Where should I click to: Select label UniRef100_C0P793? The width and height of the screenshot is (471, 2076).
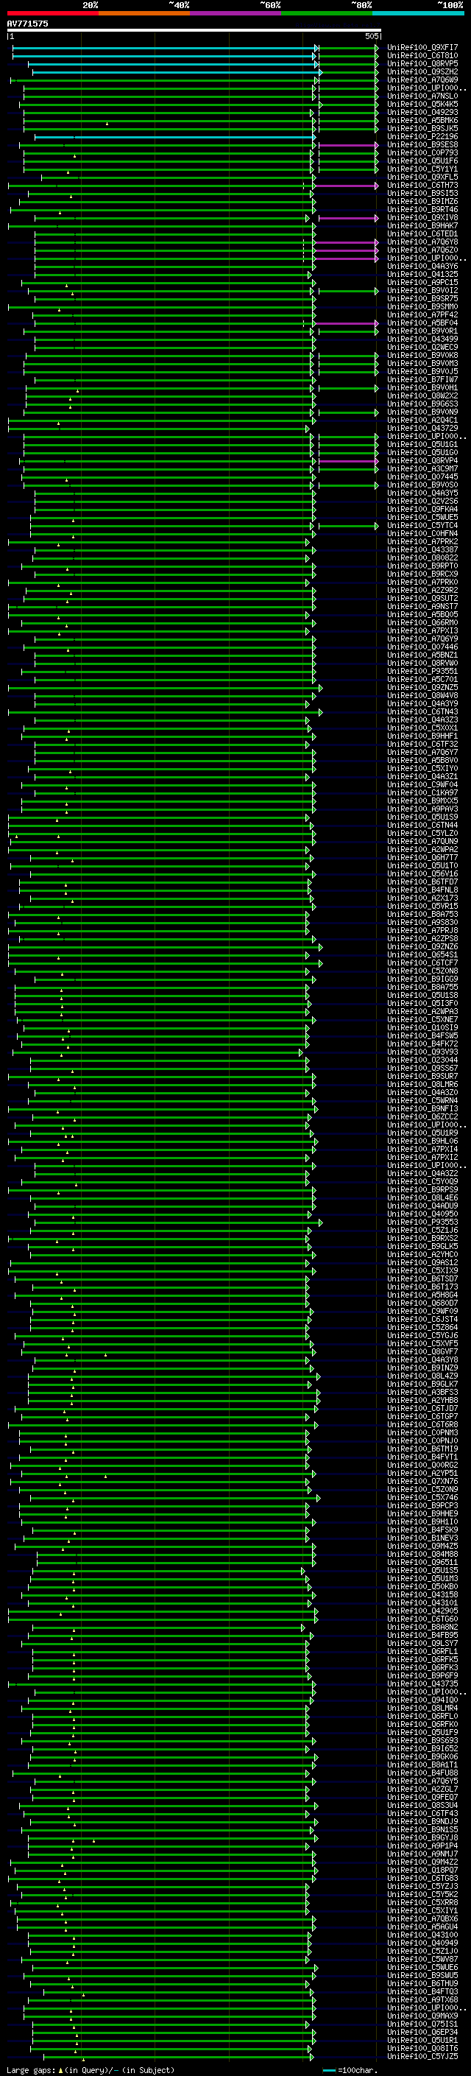pyautogui.click(x=422, y=153)
